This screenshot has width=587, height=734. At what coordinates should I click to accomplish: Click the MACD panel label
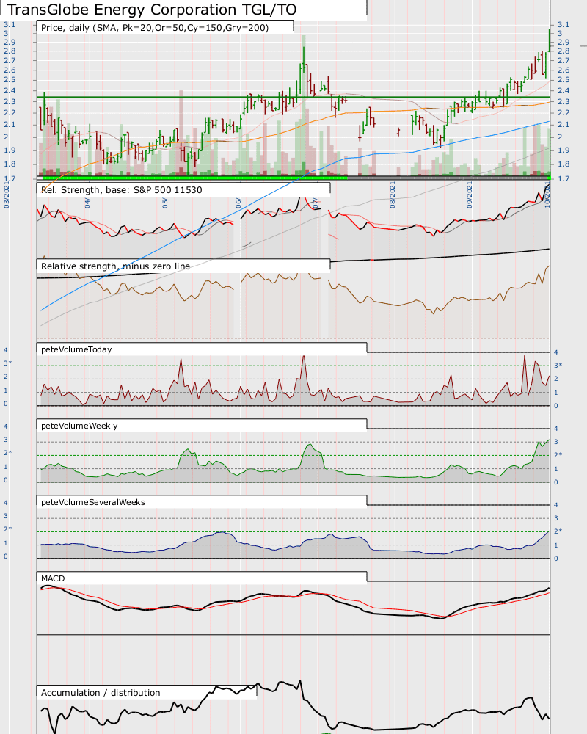click(53, 578)
